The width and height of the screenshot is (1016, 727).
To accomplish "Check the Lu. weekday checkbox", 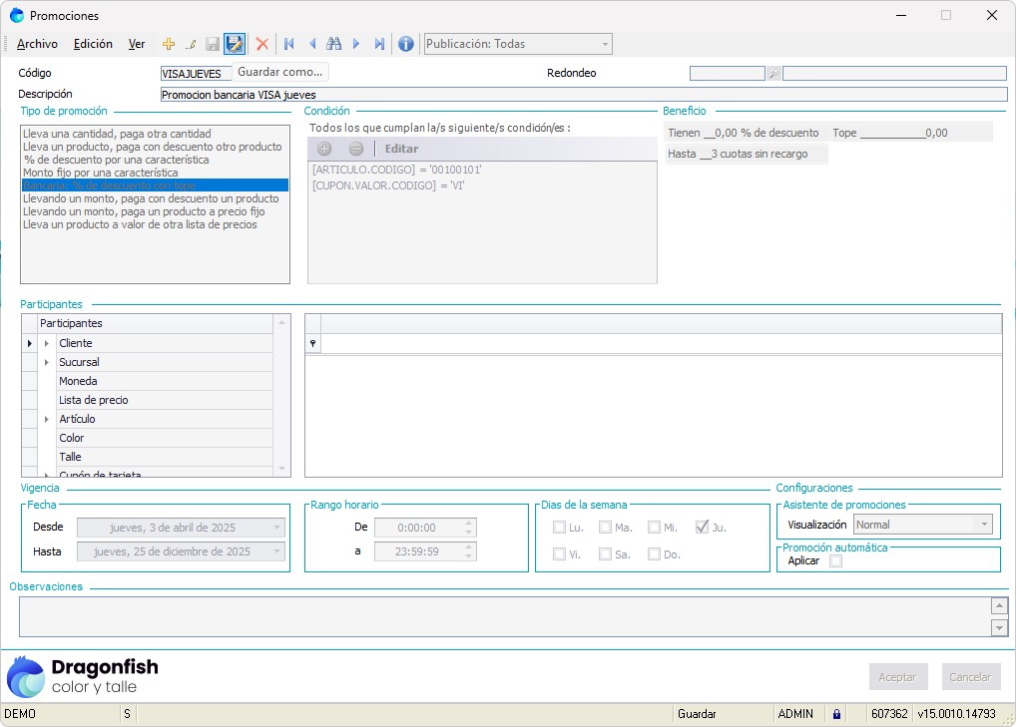I will point(560,528).
